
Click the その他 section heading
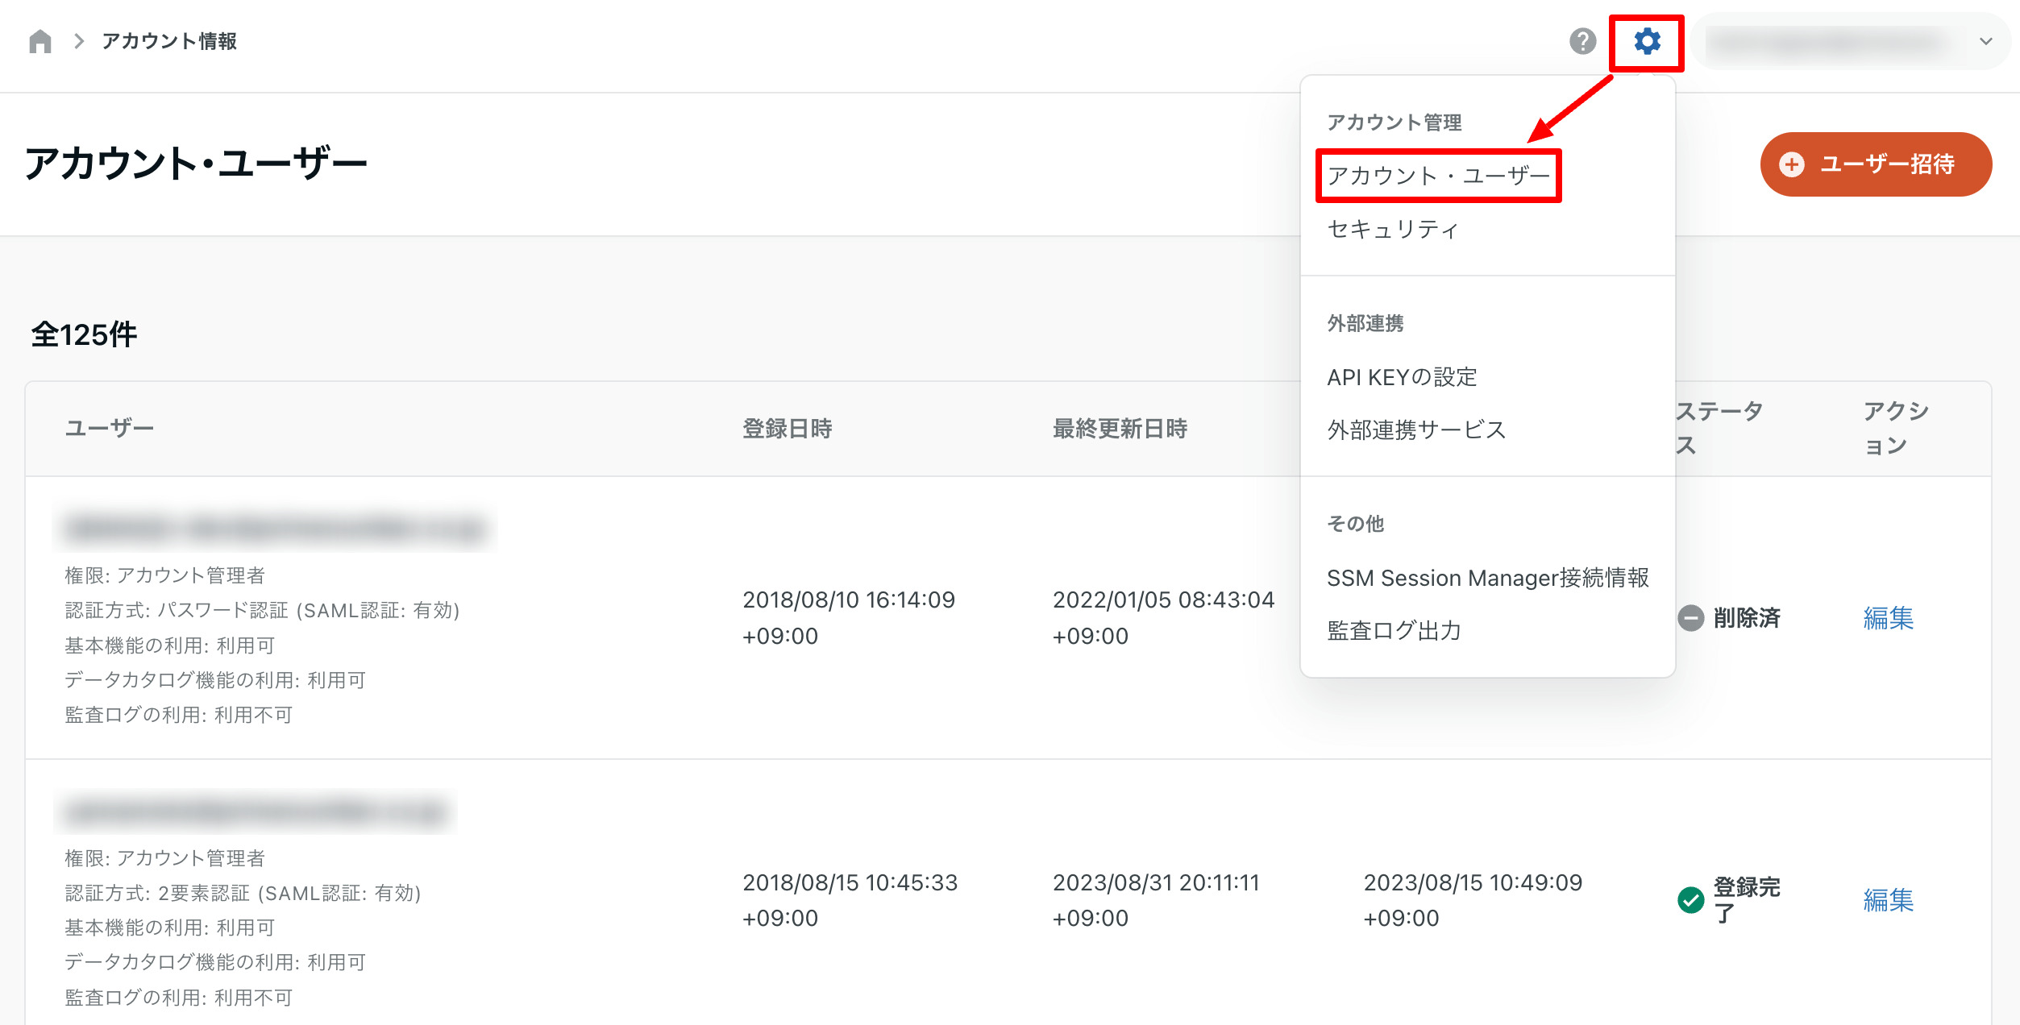point(1355,525)
